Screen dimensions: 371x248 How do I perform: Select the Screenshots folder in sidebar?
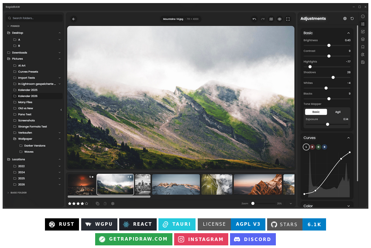tap(26, 121)
